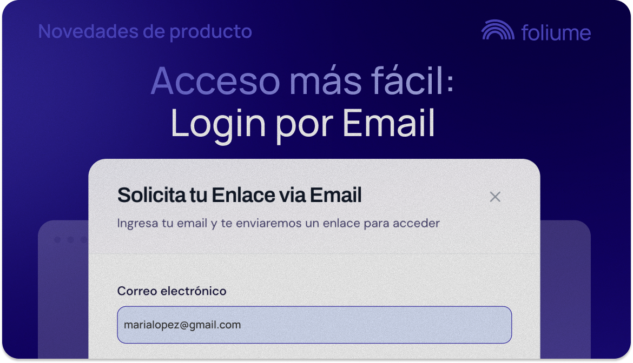This screenshot has width=633, height=363.
Task: Click the second dot of background window
Action: point(71,240)
